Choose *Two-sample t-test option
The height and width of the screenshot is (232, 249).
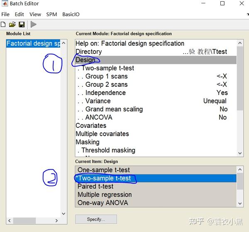click(x=156, y=178)
